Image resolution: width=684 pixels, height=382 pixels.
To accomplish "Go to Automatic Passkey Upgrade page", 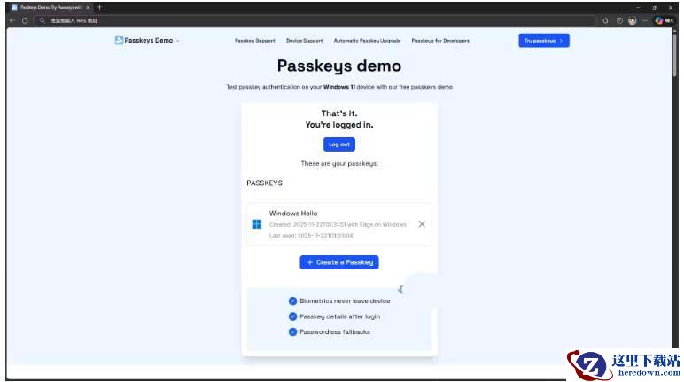I will (367, 41).
